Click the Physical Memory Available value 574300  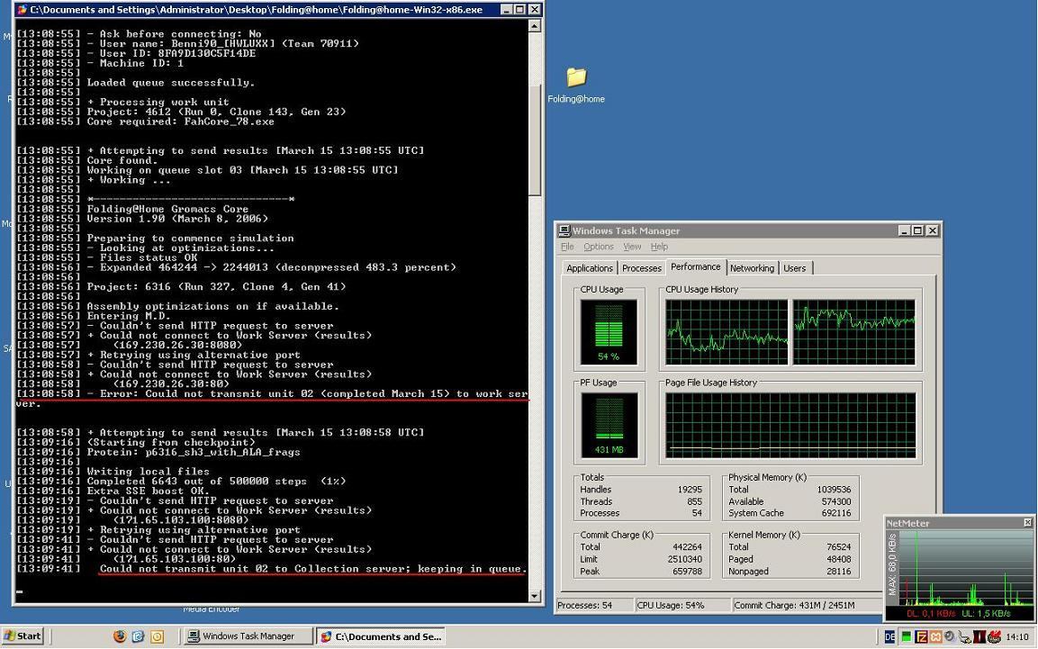tap(836, 501)
